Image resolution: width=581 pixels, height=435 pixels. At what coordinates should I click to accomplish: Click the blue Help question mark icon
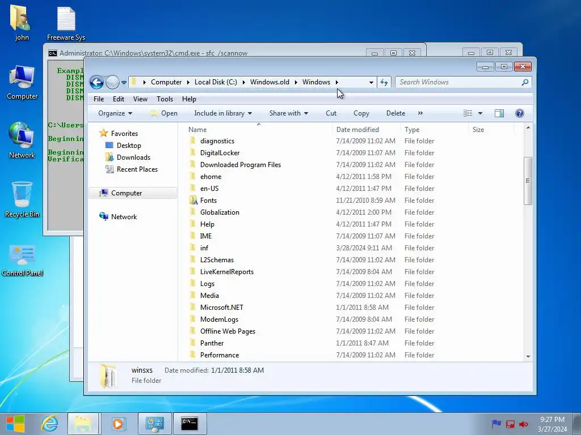[520, 113]
